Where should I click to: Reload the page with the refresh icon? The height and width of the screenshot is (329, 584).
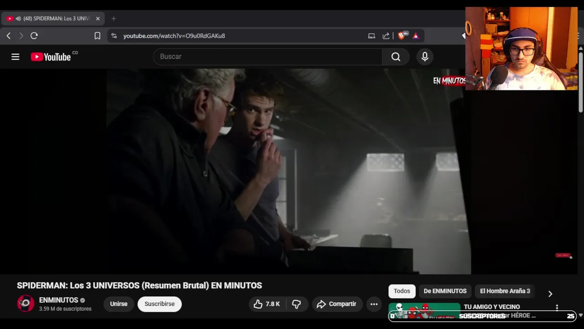[x=34, y=36]
